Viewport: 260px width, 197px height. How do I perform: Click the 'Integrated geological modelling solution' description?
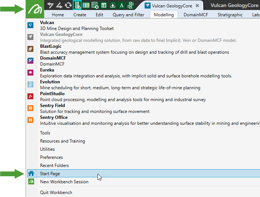point(138,40)
